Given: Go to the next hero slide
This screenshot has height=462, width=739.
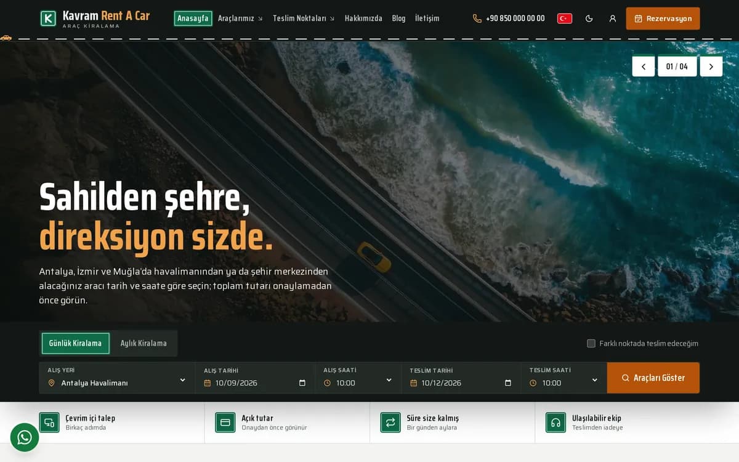Looking at the screenshot, I should [711, 67].
